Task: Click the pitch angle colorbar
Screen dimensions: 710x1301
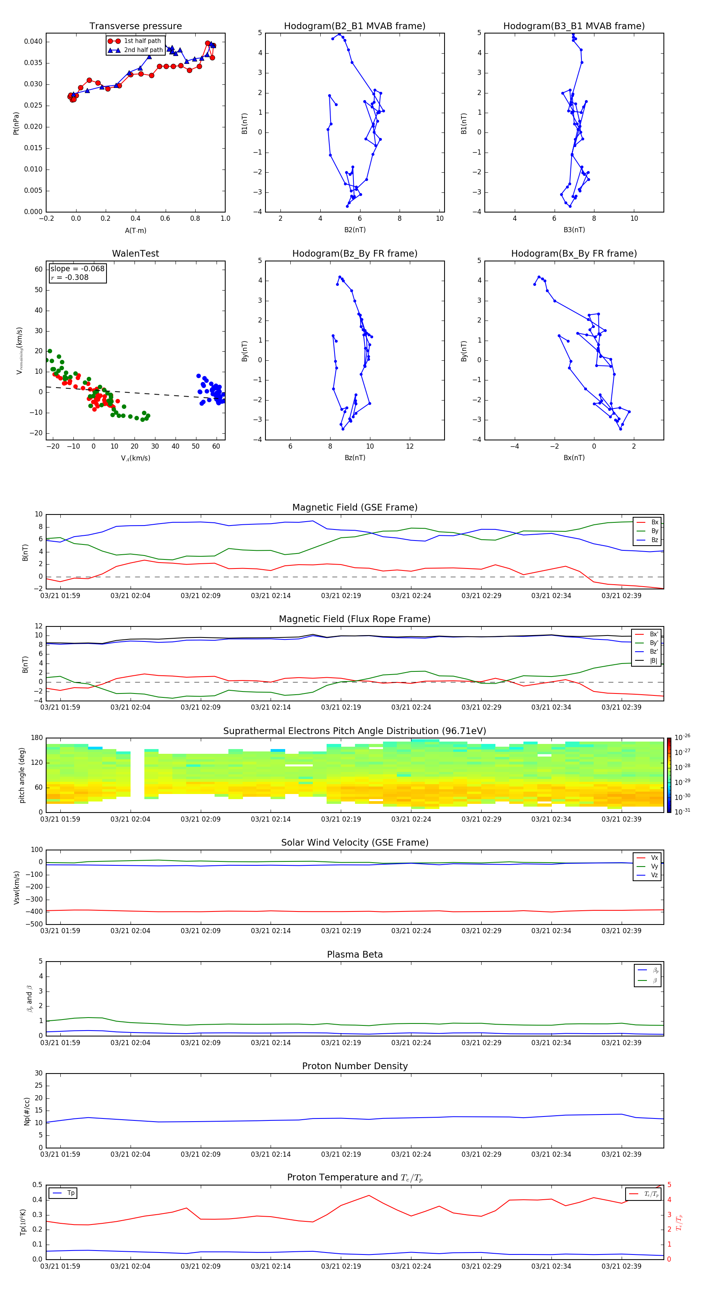Action: pos(669,775)
